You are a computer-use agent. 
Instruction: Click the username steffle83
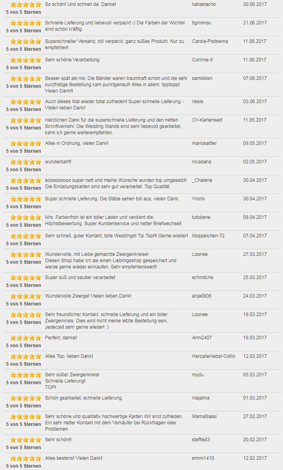click(x=201, y=439)
